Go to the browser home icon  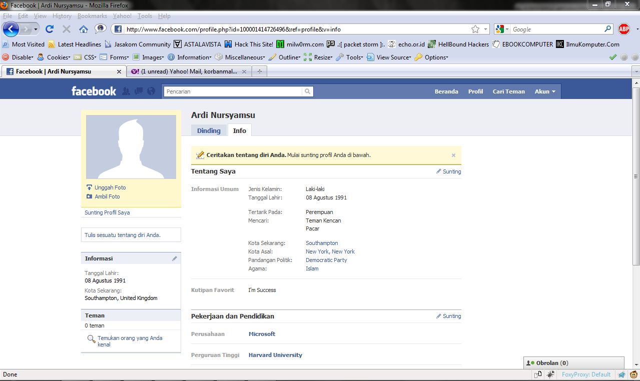(x=83, y=29)
